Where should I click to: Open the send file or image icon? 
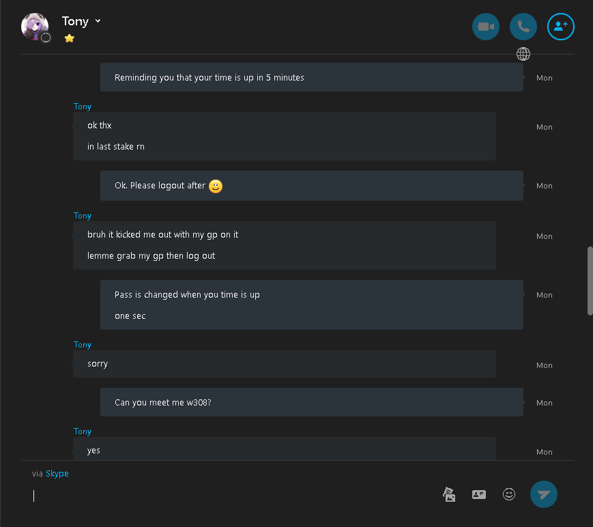point(449,494)
